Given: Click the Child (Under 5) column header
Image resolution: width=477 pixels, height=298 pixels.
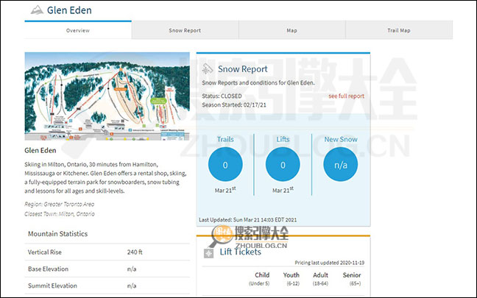Looking at the screenshot, I should (x=259, y=279).
